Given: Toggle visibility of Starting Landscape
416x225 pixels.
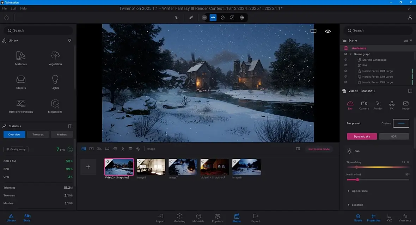Looking at the screenshot, I should [x=346, y=60].
